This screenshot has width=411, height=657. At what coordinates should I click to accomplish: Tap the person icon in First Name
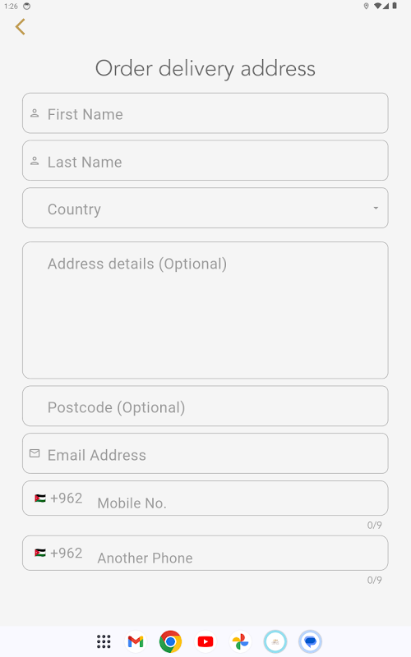35,113
